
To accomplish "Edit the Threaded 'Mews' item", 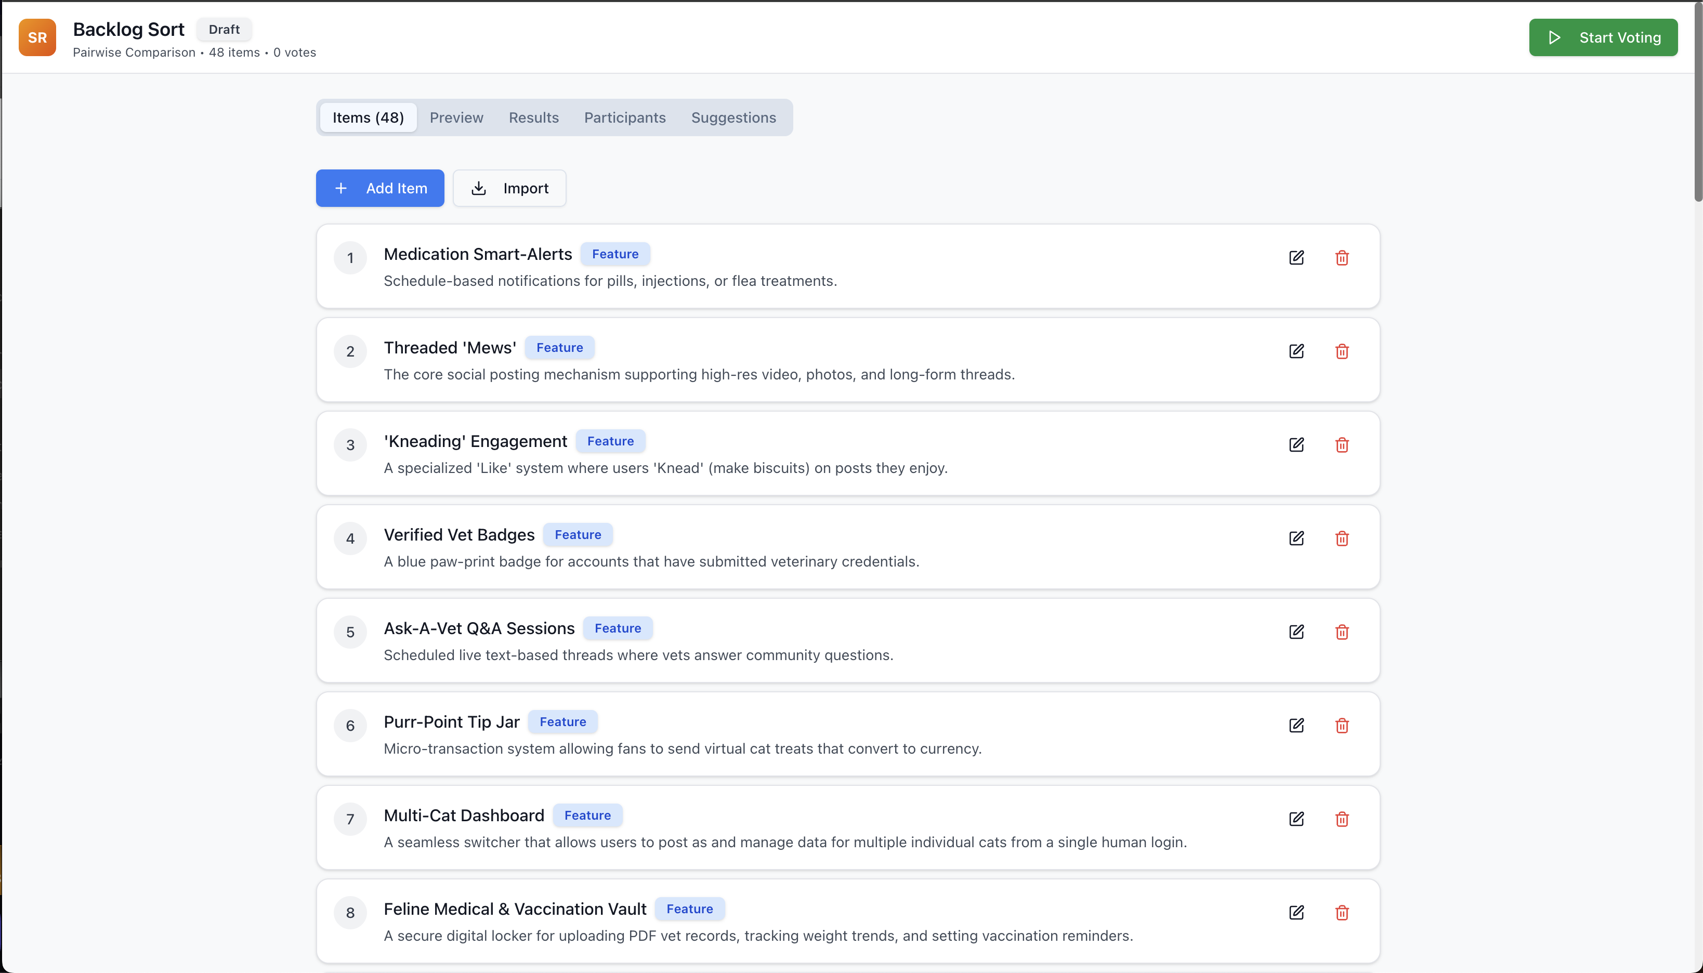I will click(x=1296, y=351).
